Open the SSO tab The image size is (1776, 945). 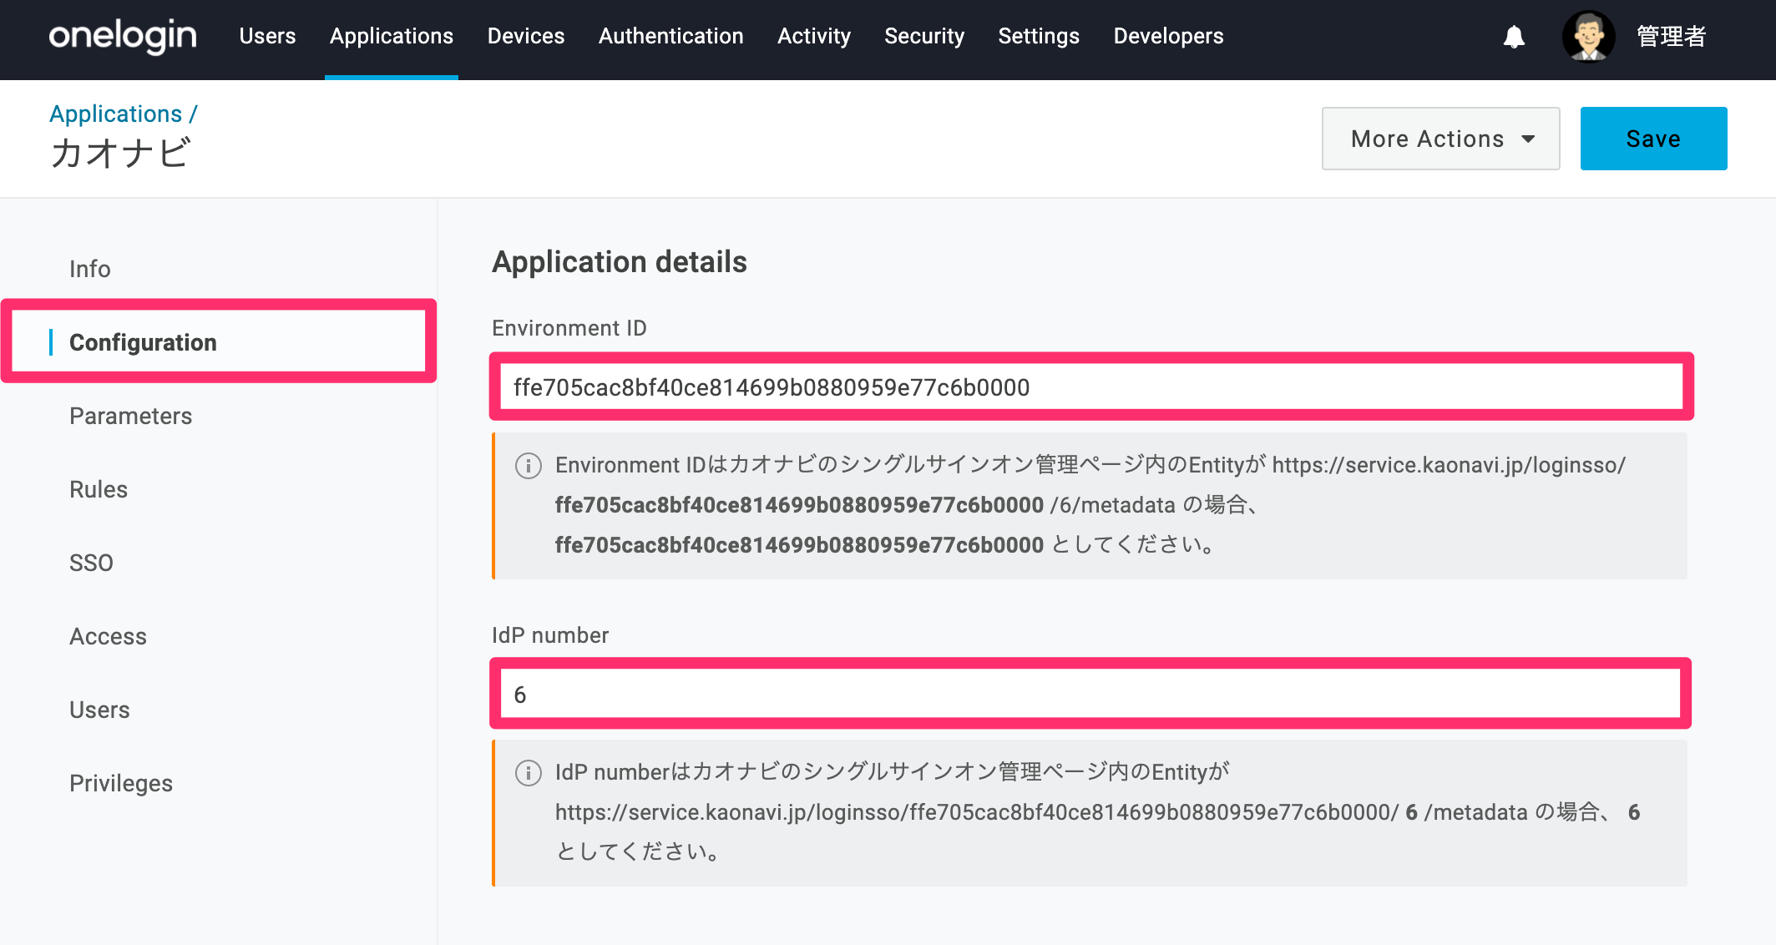click(x=91, y=563)
